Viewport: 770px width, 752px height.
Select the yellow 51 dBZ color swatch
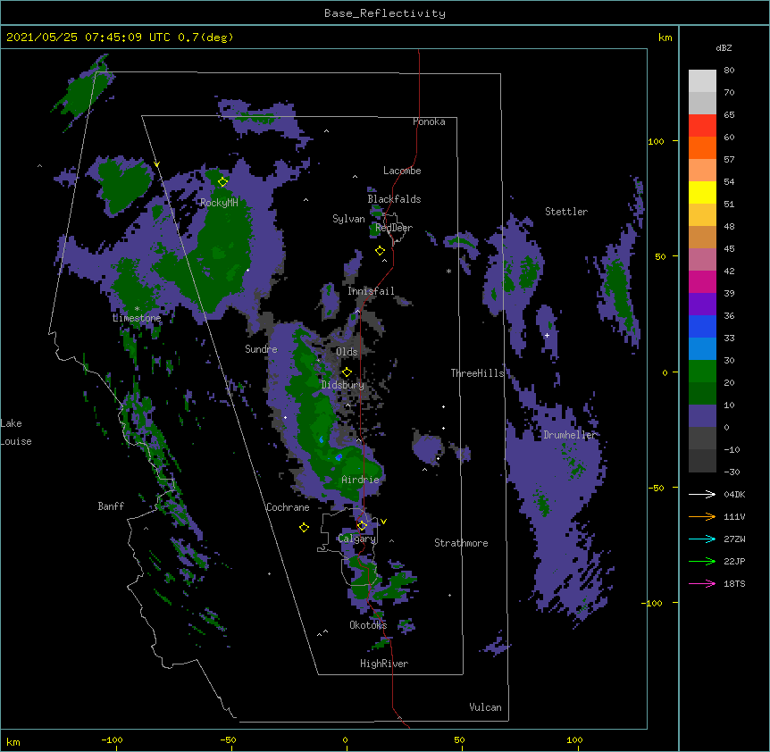point(702,192)
